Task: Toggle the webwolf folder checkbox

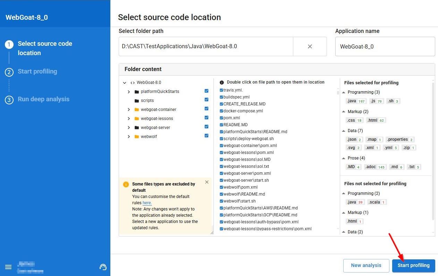Action: pyautogui.click(x=207, y=136)
